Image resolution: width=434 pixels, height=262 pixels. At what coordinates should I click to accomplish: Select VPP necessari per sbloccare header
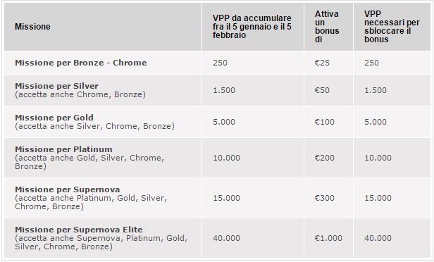(392, 27)
